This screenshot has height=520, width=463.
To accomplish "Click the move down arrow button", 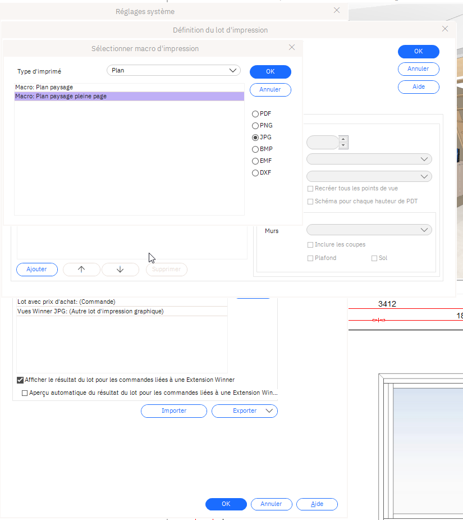I will coord(120,270).
